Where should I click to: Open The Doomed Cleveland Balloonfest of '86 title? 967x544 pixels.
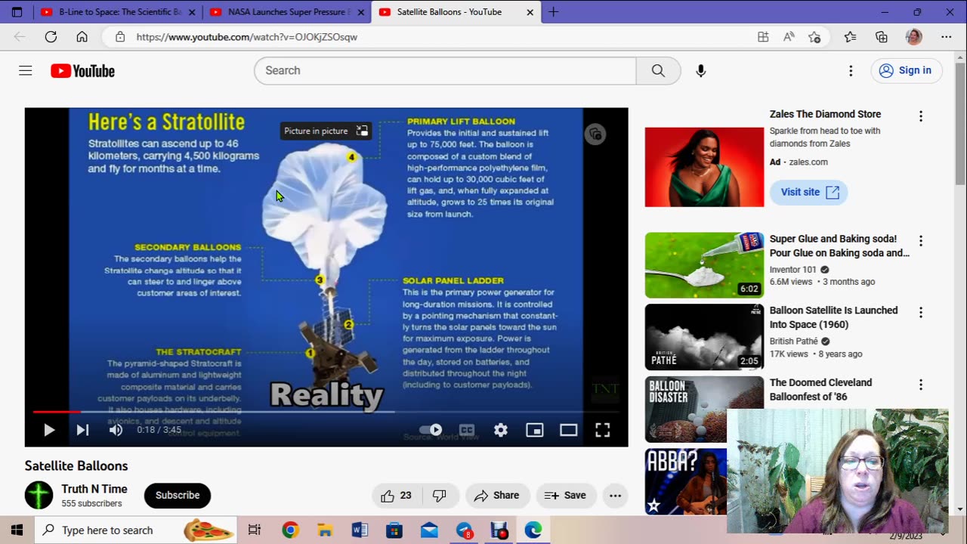pyautogui.click(x=820, y=389)
